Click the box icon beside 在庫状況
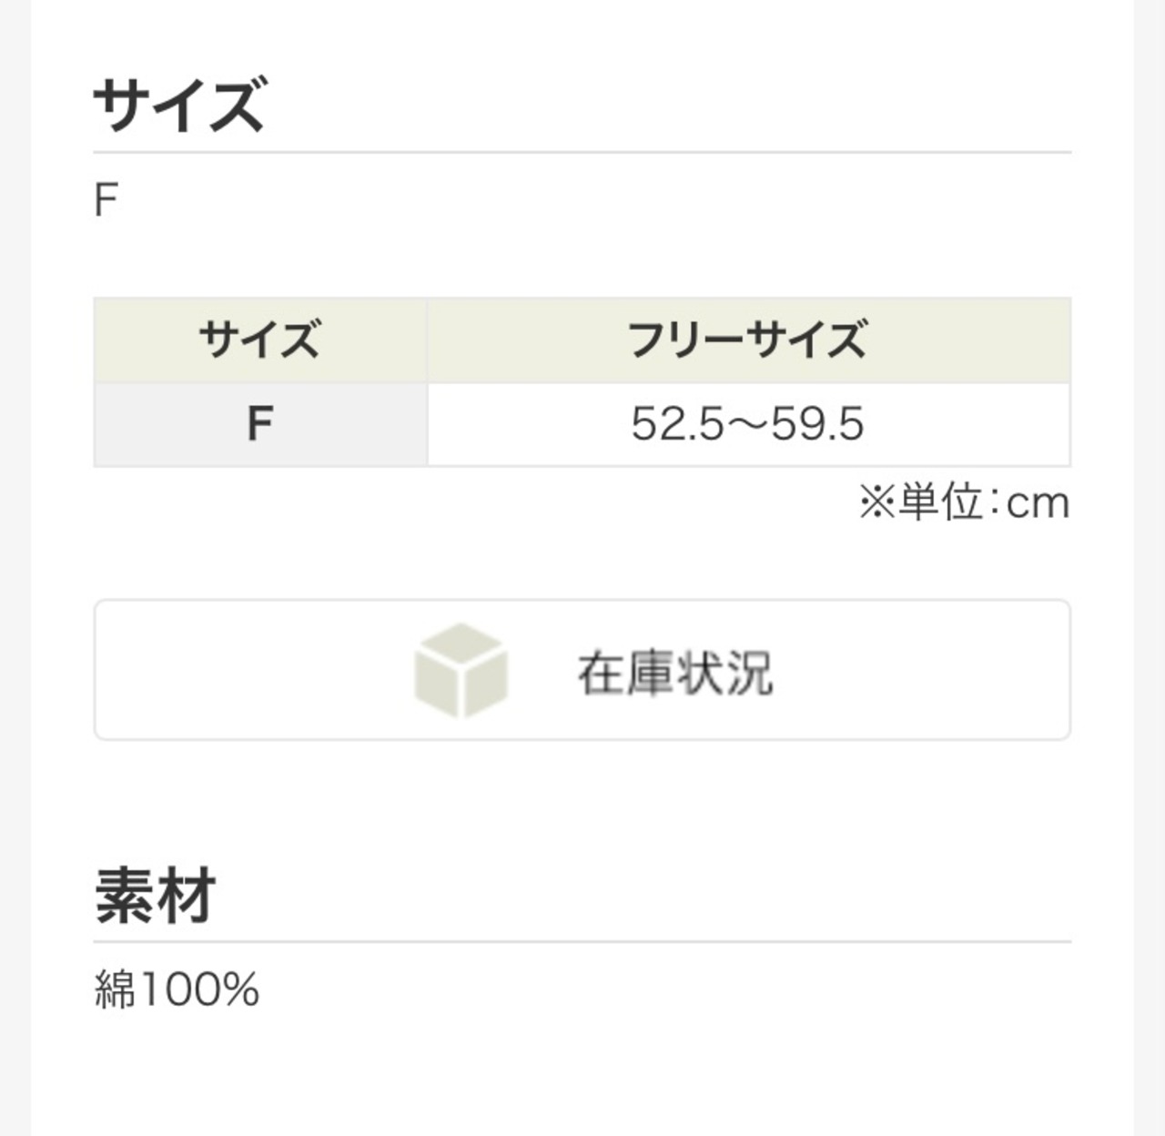 click(461, 671)
